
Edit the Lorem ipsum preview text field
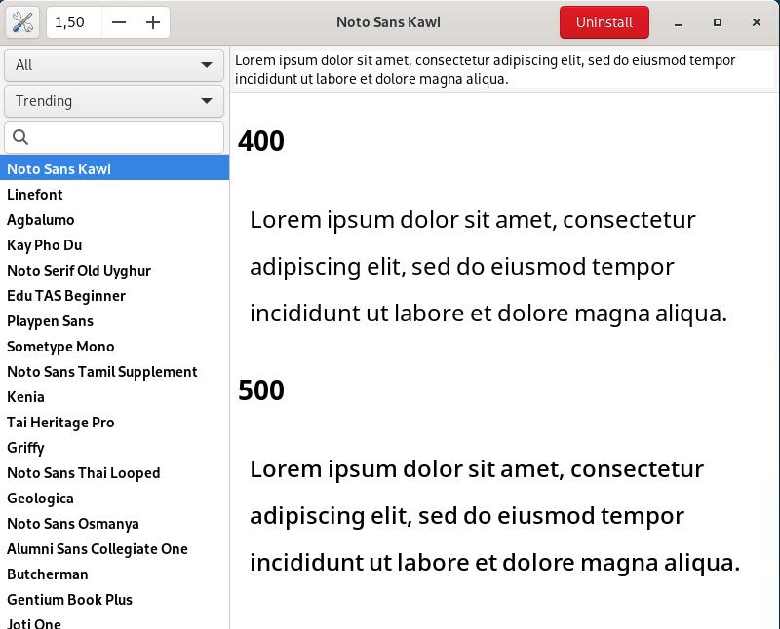point(504,69)
